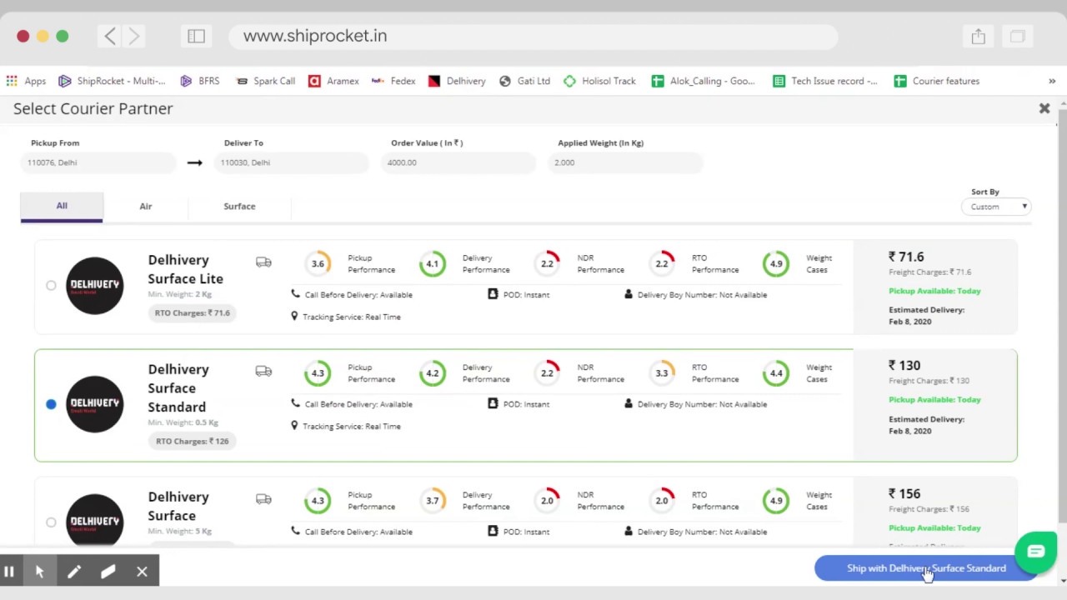The height and width of the screenshot is (600, 1067).
Task: Toggle the browser sidebar icon
Action: click(196, 36)
